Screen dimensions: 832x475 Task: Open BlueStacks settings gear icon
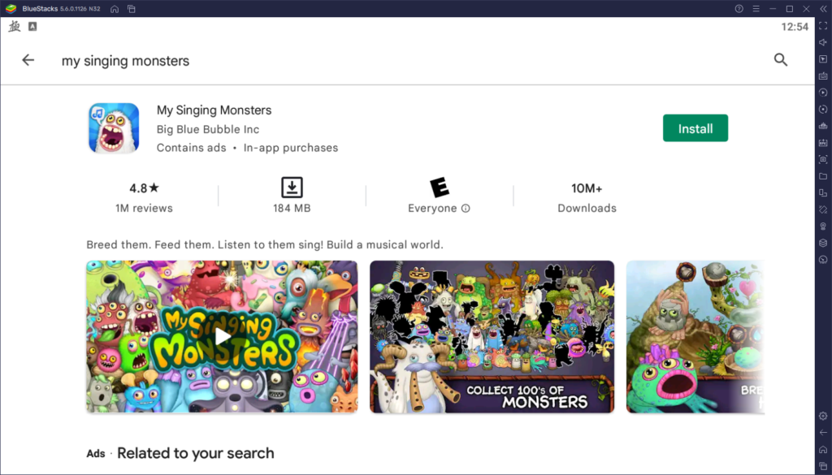point(823,416)
